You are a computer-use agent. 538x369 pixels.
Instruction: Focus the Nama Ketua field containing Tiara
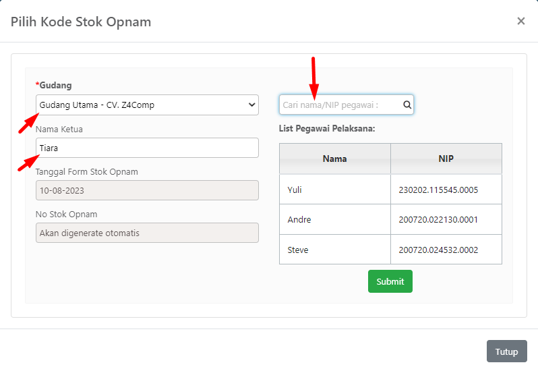[147, 148]
